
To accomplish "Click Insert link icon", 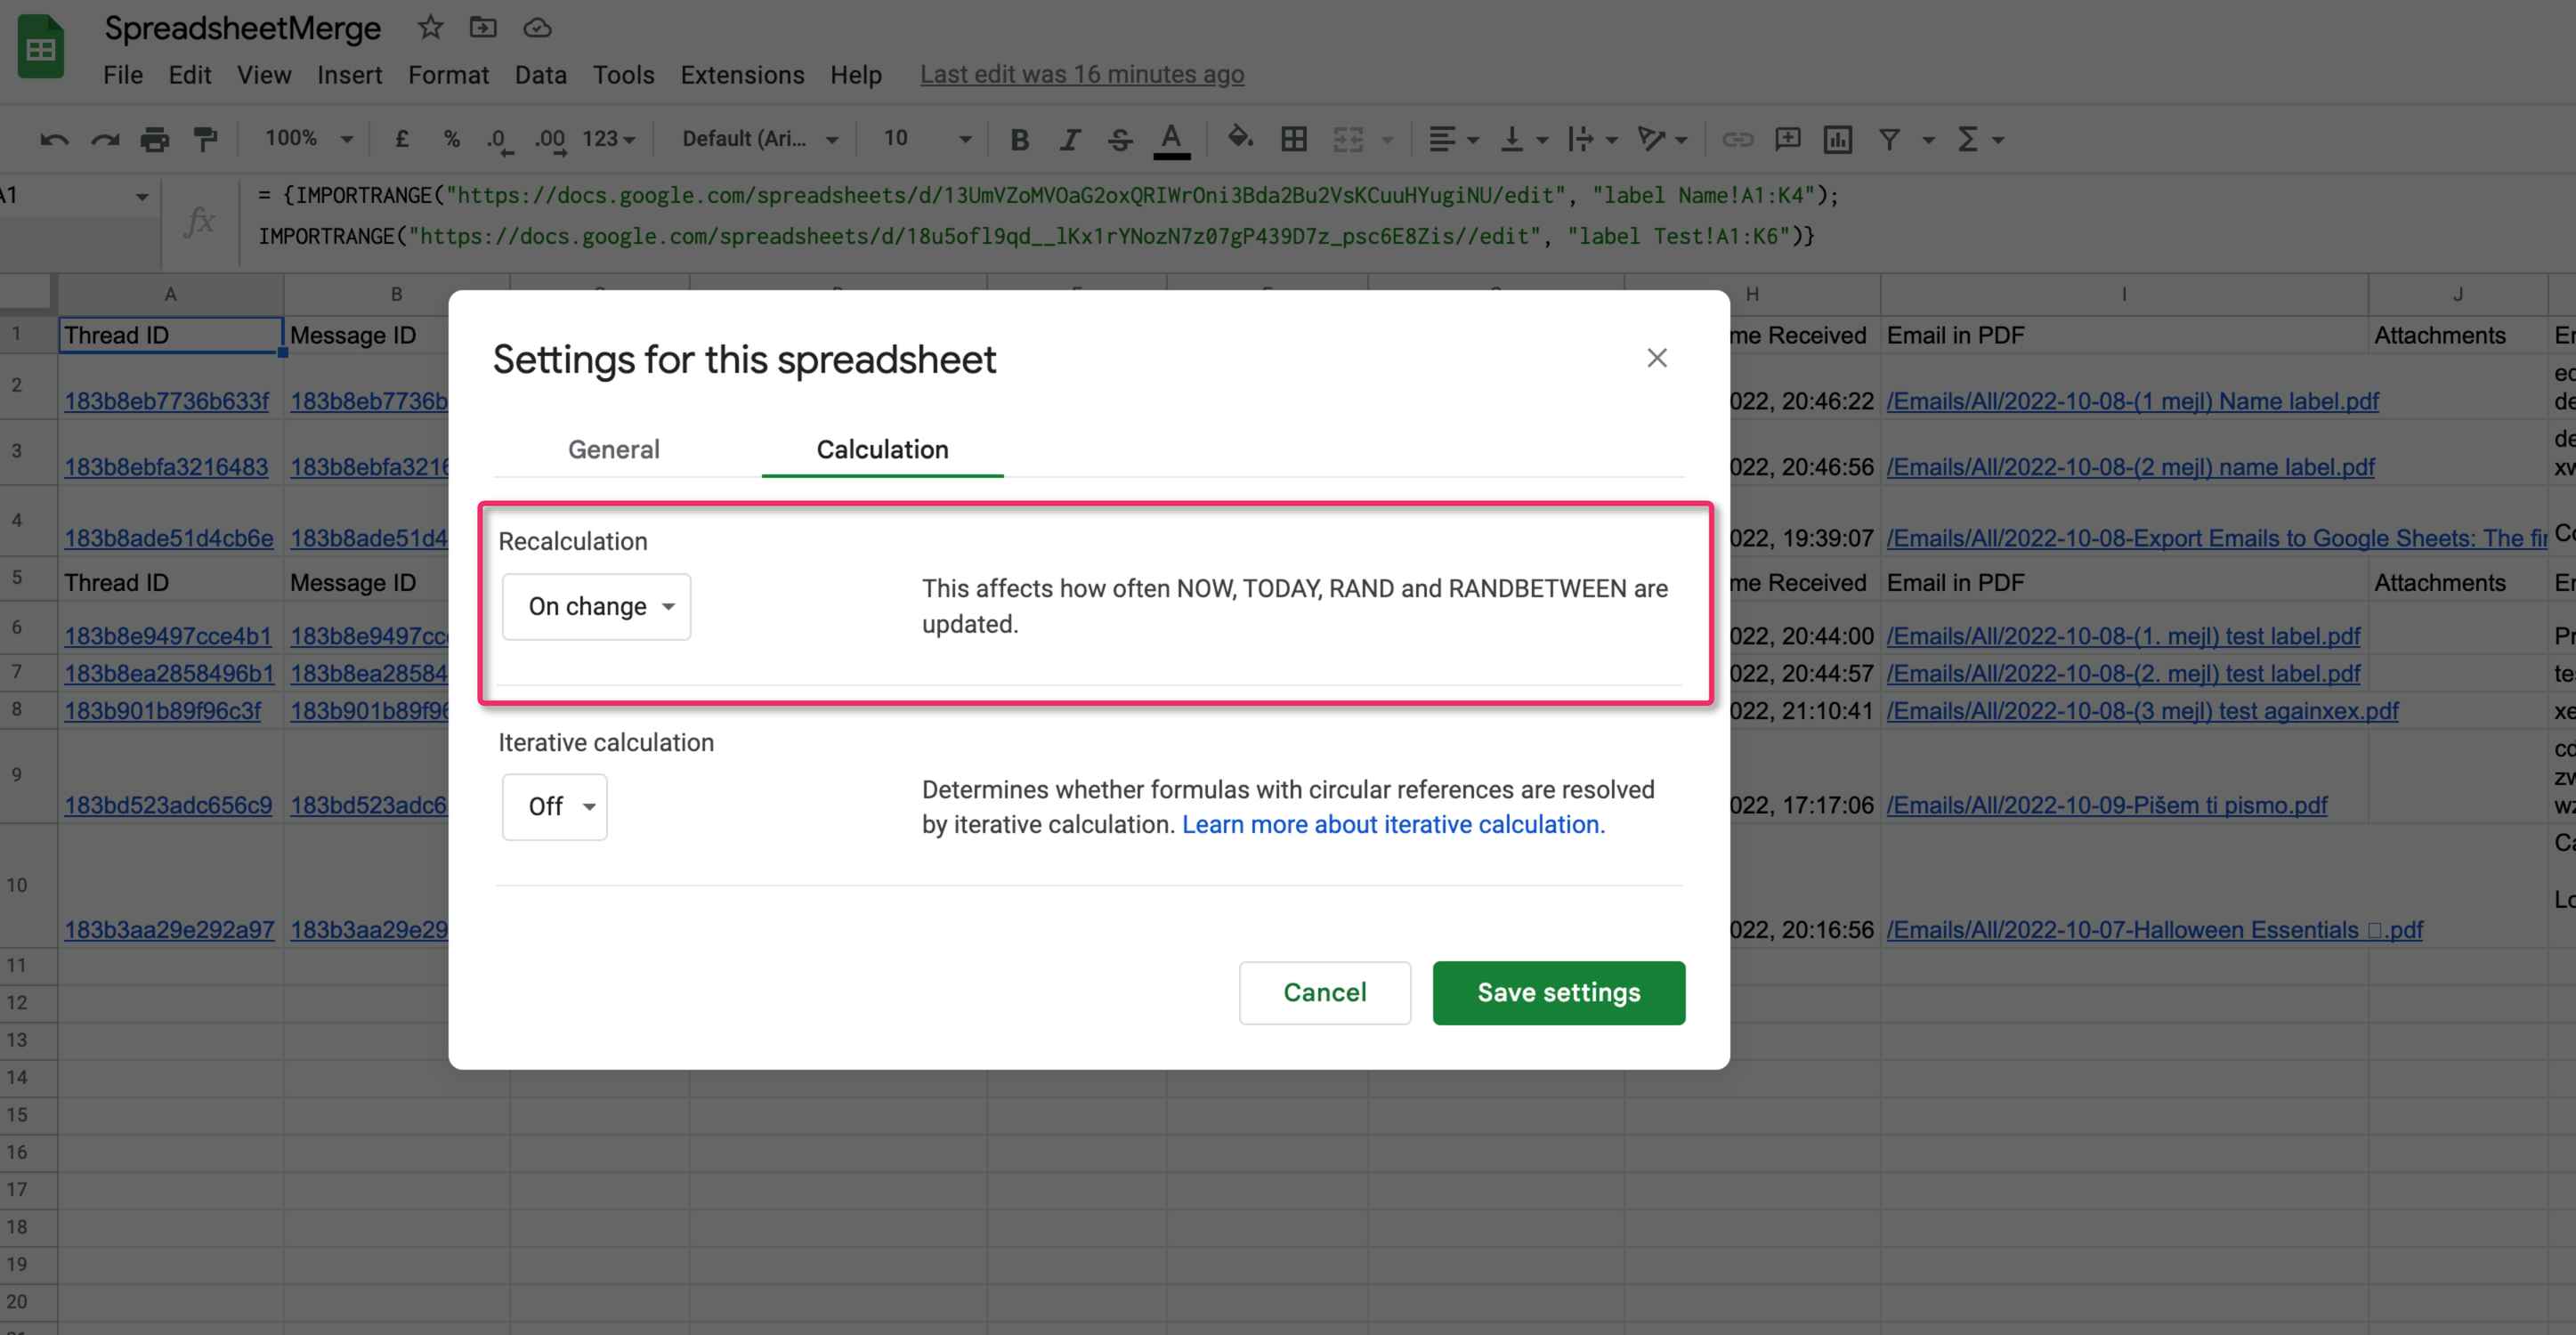I will click(x=1738, y=139).
